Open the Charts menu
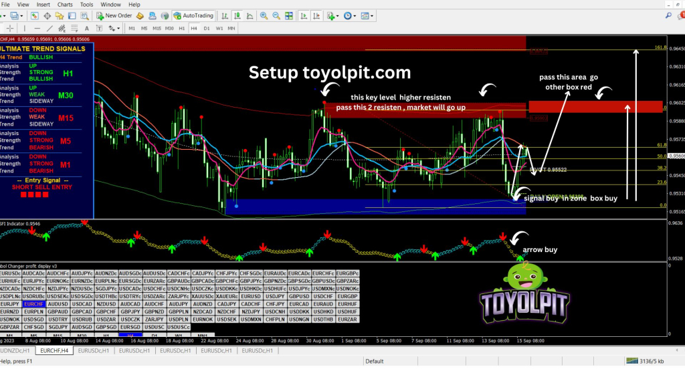 (x=65, y=5)
